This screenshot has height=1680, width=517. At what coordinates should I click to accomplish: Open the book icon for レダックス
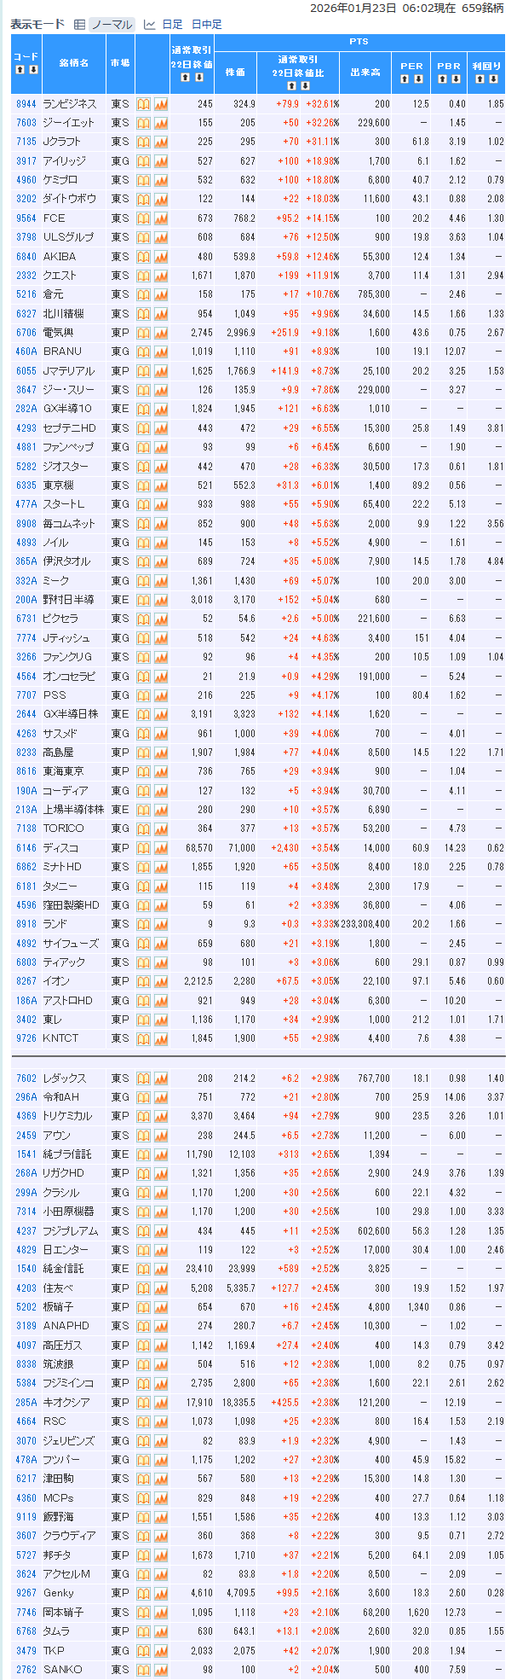coord(144,1078)
